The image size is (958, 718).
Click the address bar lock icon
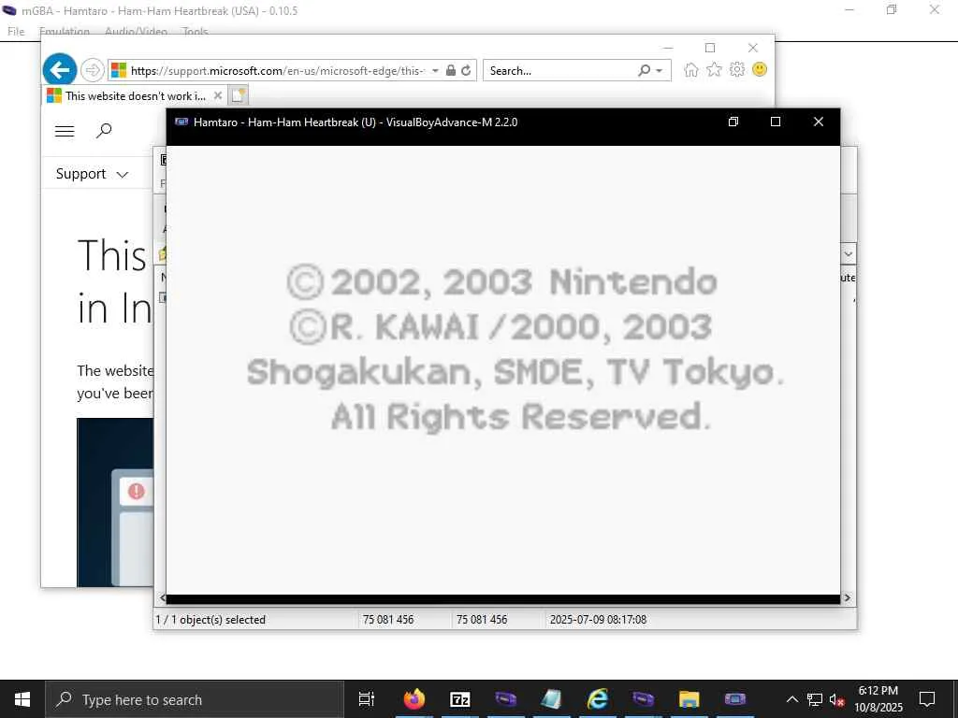(450, 70)
